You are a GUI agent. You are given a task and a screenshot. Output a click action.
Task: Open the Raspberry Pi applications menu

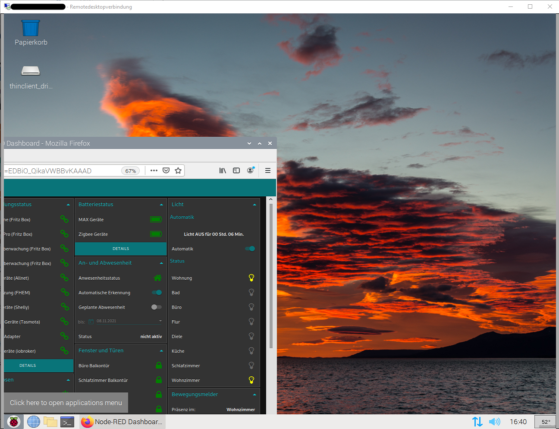[14, 422]
